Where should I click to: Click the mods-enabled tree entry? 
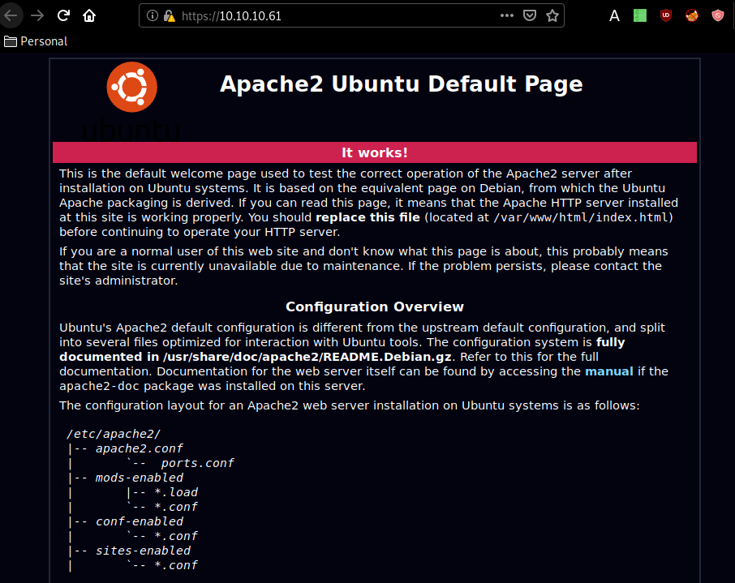tap(140, 478)
